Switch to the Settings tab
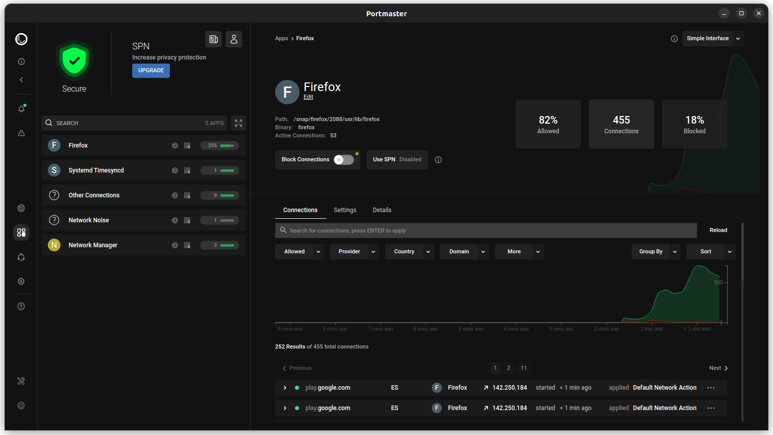Viewport: 773px width, 435px height. pyautogui.click(x=345, y=210)
